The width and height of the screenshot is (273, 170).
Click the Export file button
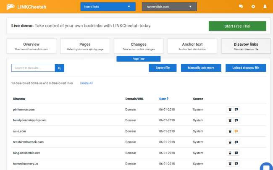point(163,68)
